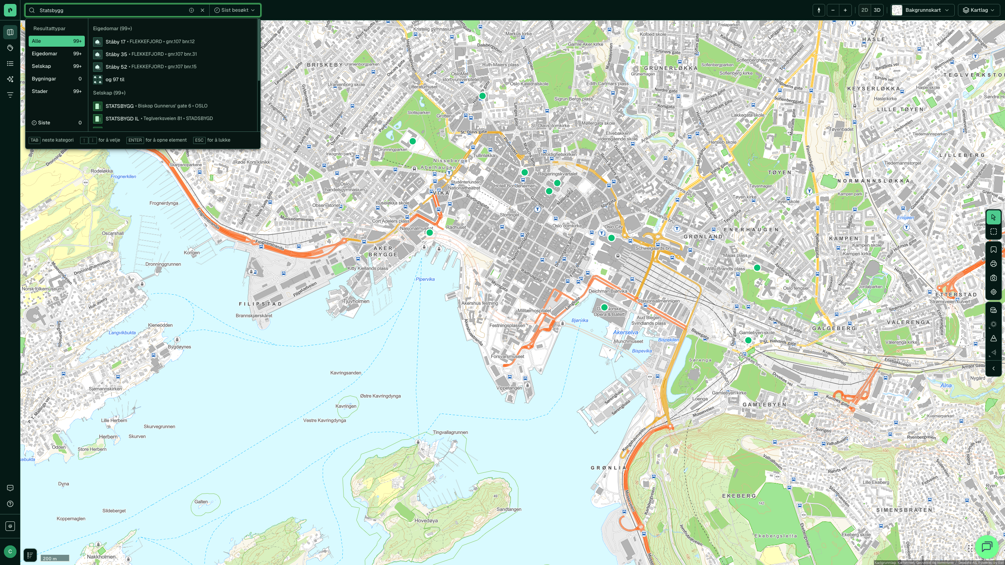Viewport: 1005px width, 565px height.
Task: Expand the Bakgrunnskart dropdown
Action: 923,10
